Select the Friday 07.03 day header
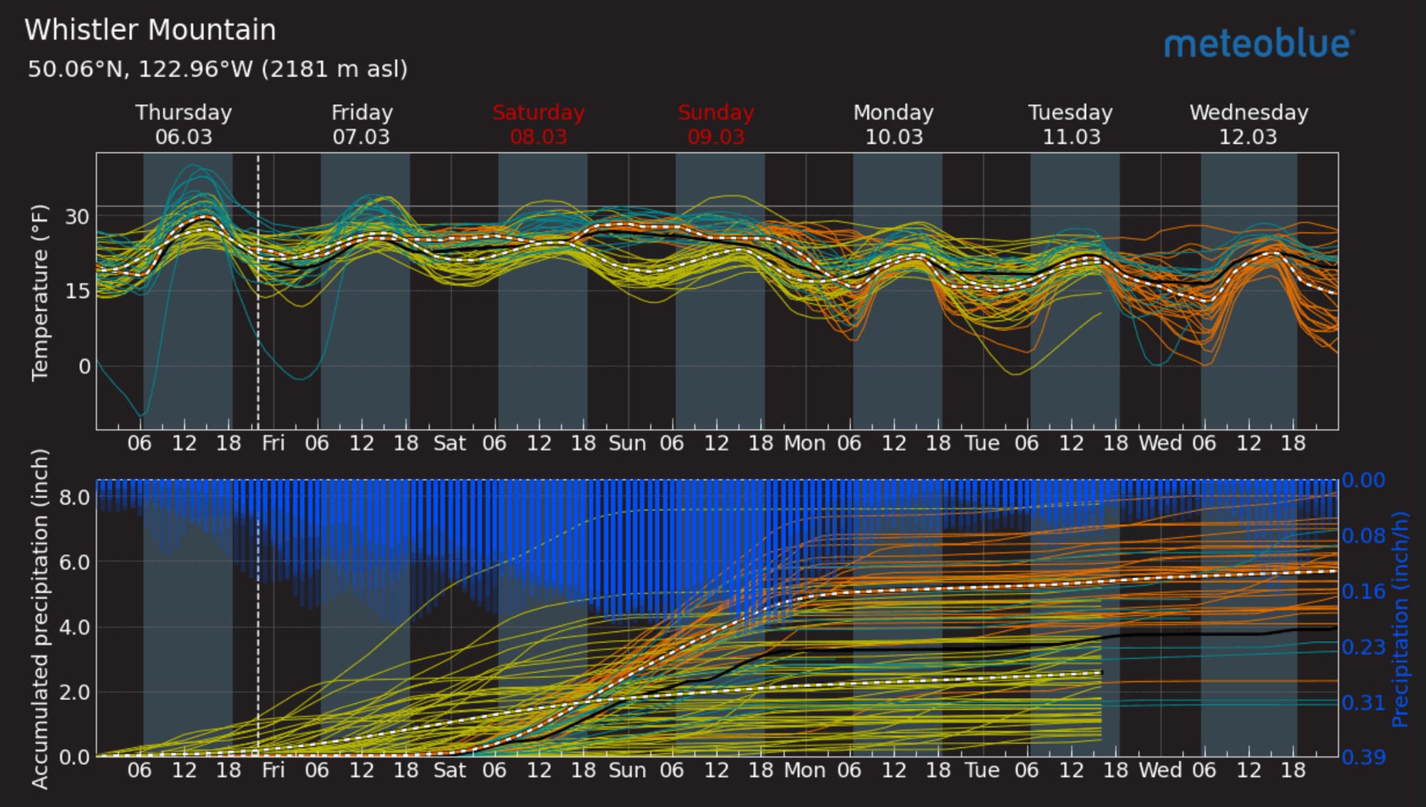 (361, 124)
